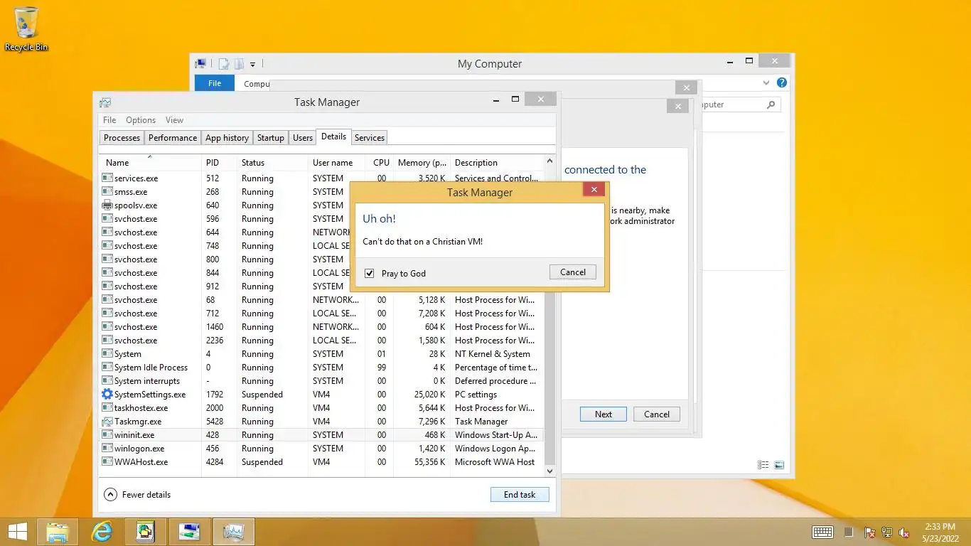
Task: Click the SystemSettings.exe gear icon
Action: pos(107,395)
